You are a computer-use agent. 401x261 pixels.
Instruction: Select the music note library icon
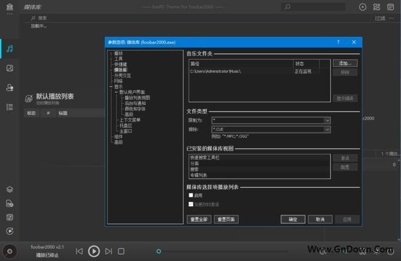[x=10, y=49]
